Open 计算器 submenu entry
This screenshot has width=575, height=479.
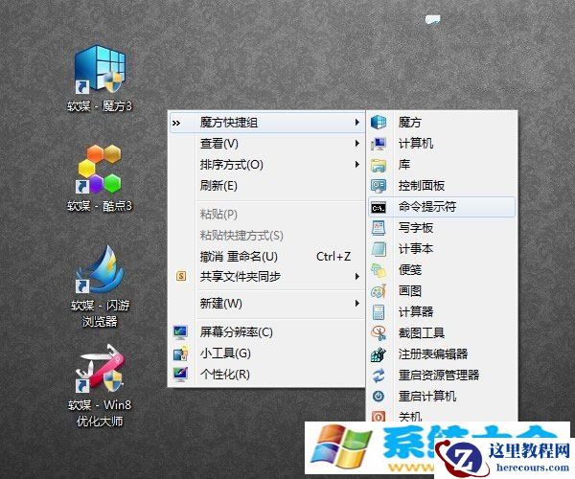(x=442, y=312)
